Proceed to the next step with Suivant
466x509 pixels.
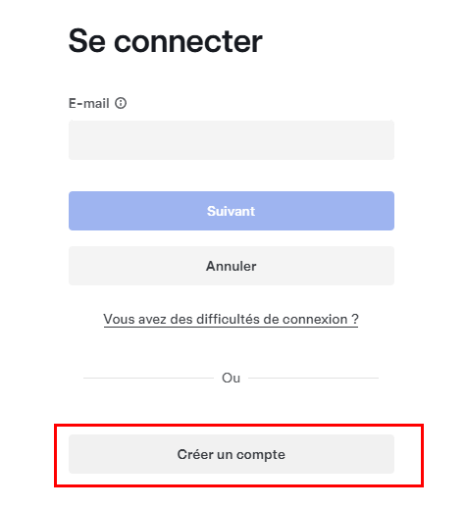pos(232,211)
